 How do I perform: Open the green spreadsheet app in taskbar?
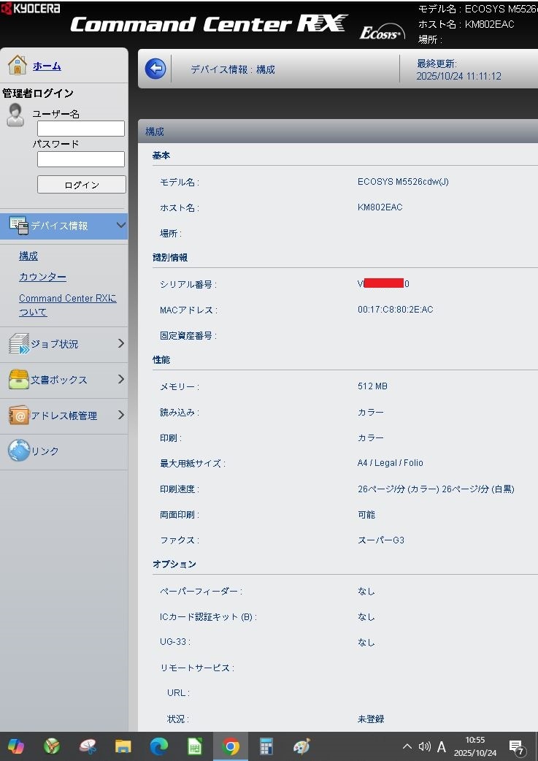(194, 746)
